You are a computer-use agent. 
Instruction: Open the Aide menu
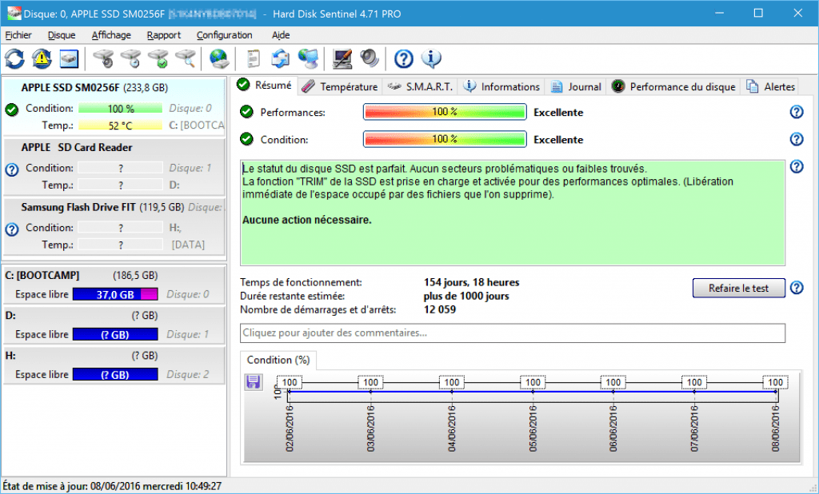[x=281, y=35]
